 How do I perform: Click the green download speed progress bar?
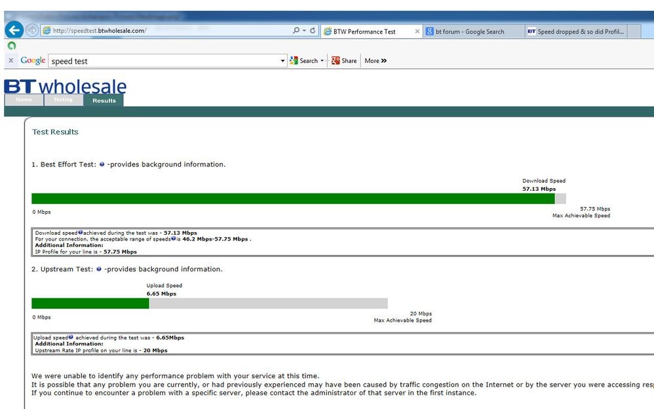[x=293, y=199]
